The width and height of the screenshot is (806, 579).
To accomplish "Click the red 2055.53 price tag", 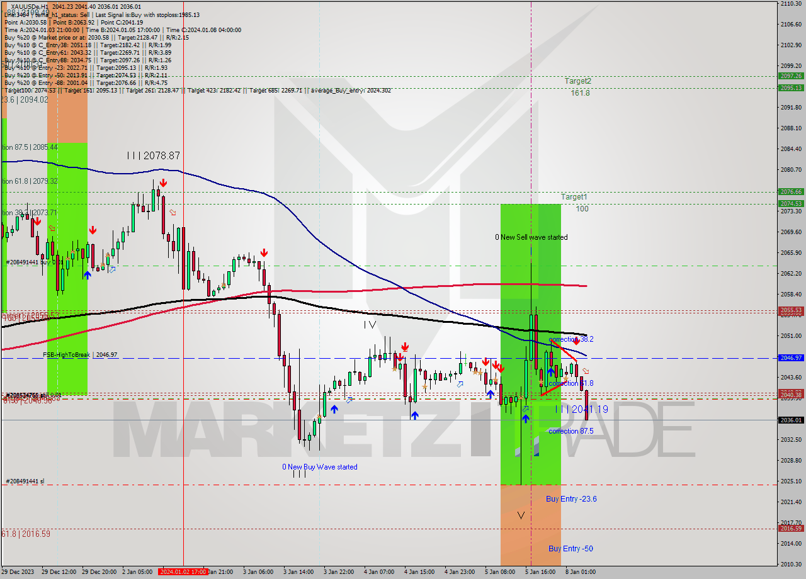I will coord(791,310).
